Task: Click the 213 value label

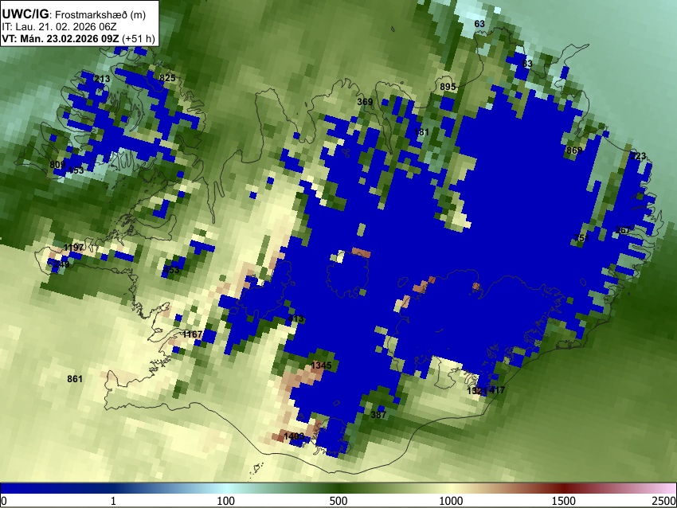Action: click(102, 79)
